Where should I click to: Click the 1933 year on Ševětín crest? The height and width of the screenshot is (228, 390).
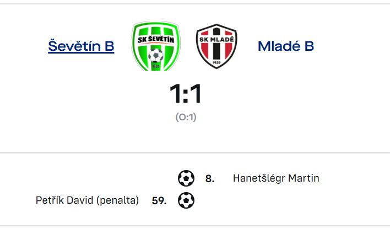click(156, 66)
